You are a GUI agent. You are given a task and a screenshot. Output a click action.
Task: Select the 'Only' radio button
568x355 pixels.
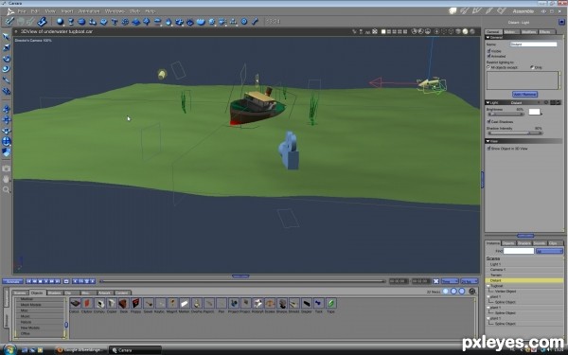pyautogui.click(x=532, y=67)
